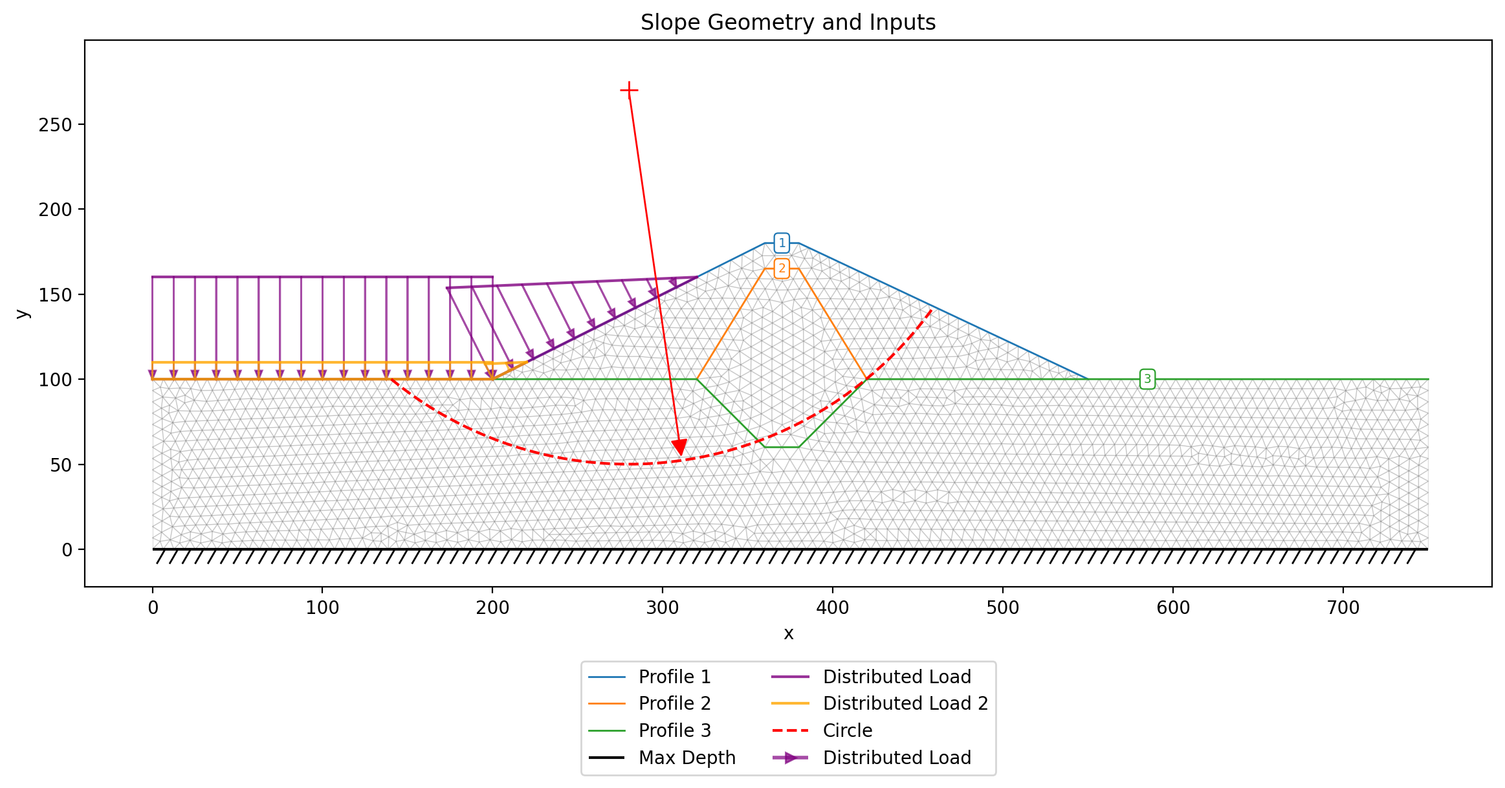Screen dimensions: 1505x788
Task: Click the red dashed Circle legend line
Action: pos(790,730)
